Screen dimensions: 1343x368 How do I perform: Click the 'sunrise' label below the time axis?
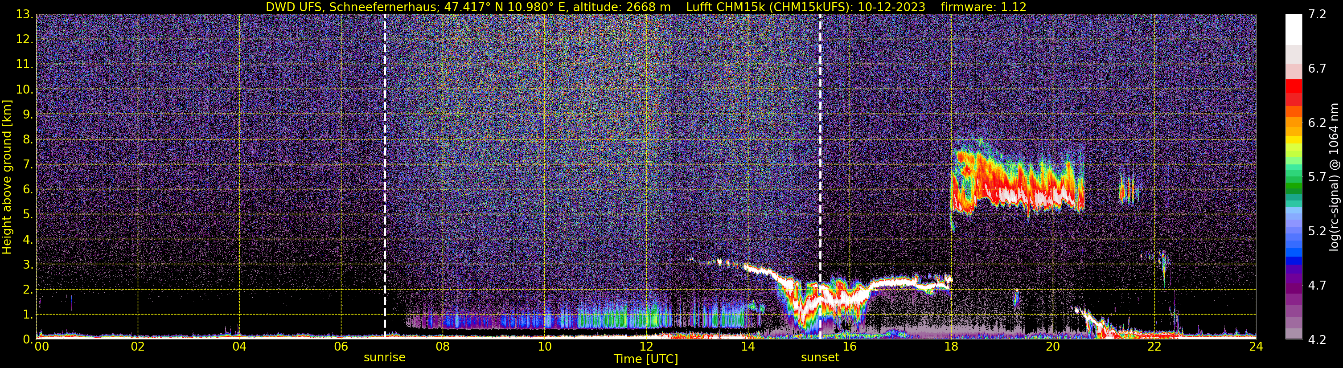tap(385, 358)
